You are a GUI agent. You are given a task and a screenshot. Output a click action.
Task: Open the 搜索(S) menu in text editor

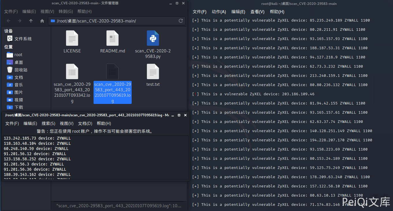pos(48,123)
